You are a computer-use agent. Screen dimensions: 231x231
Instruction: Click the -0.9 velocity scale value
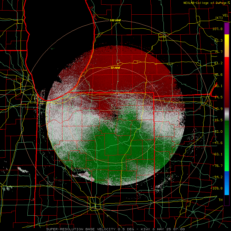pyautogui.click(x=218, y=109)
